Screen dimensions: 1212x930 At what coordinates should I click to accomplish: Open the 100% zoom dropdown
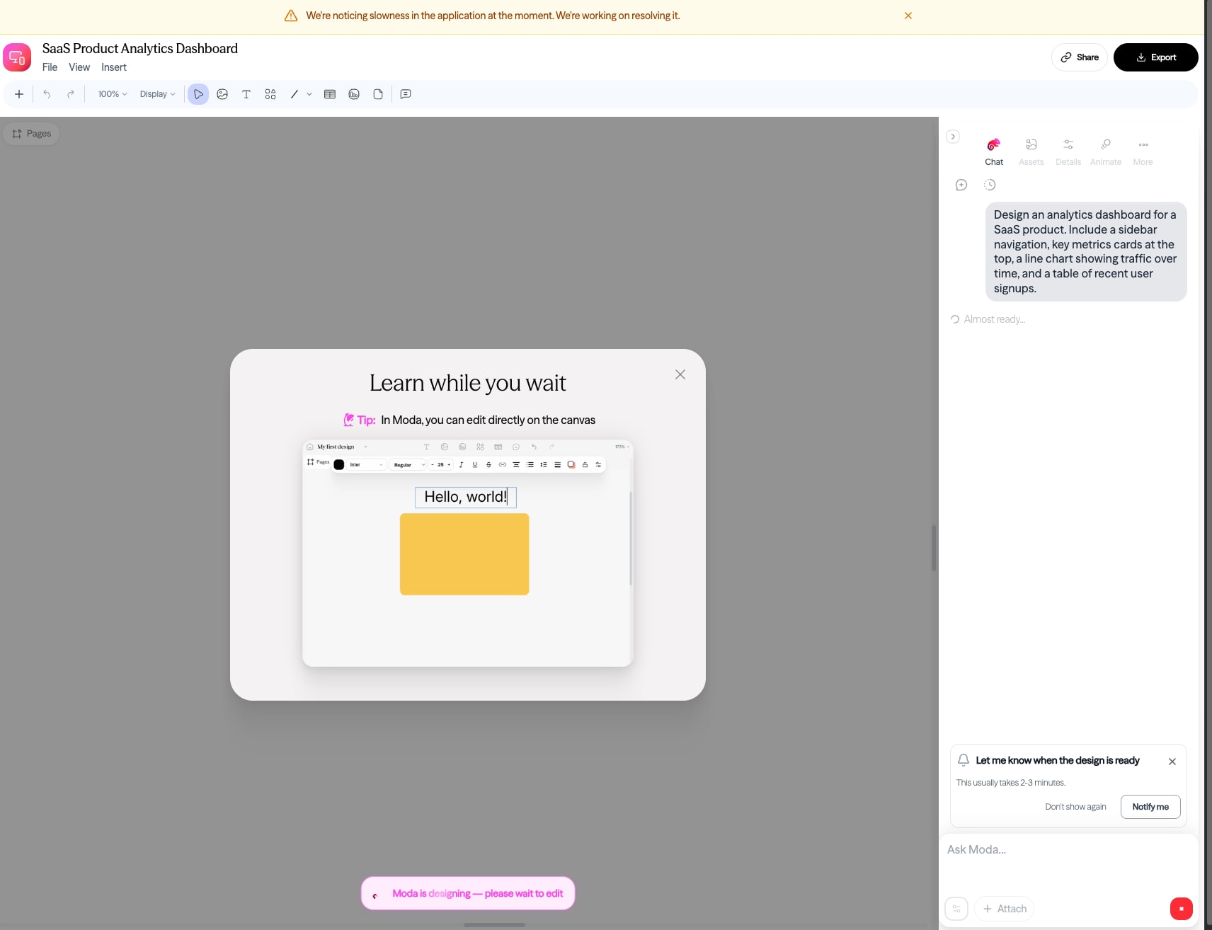click(x=113, y=94)
